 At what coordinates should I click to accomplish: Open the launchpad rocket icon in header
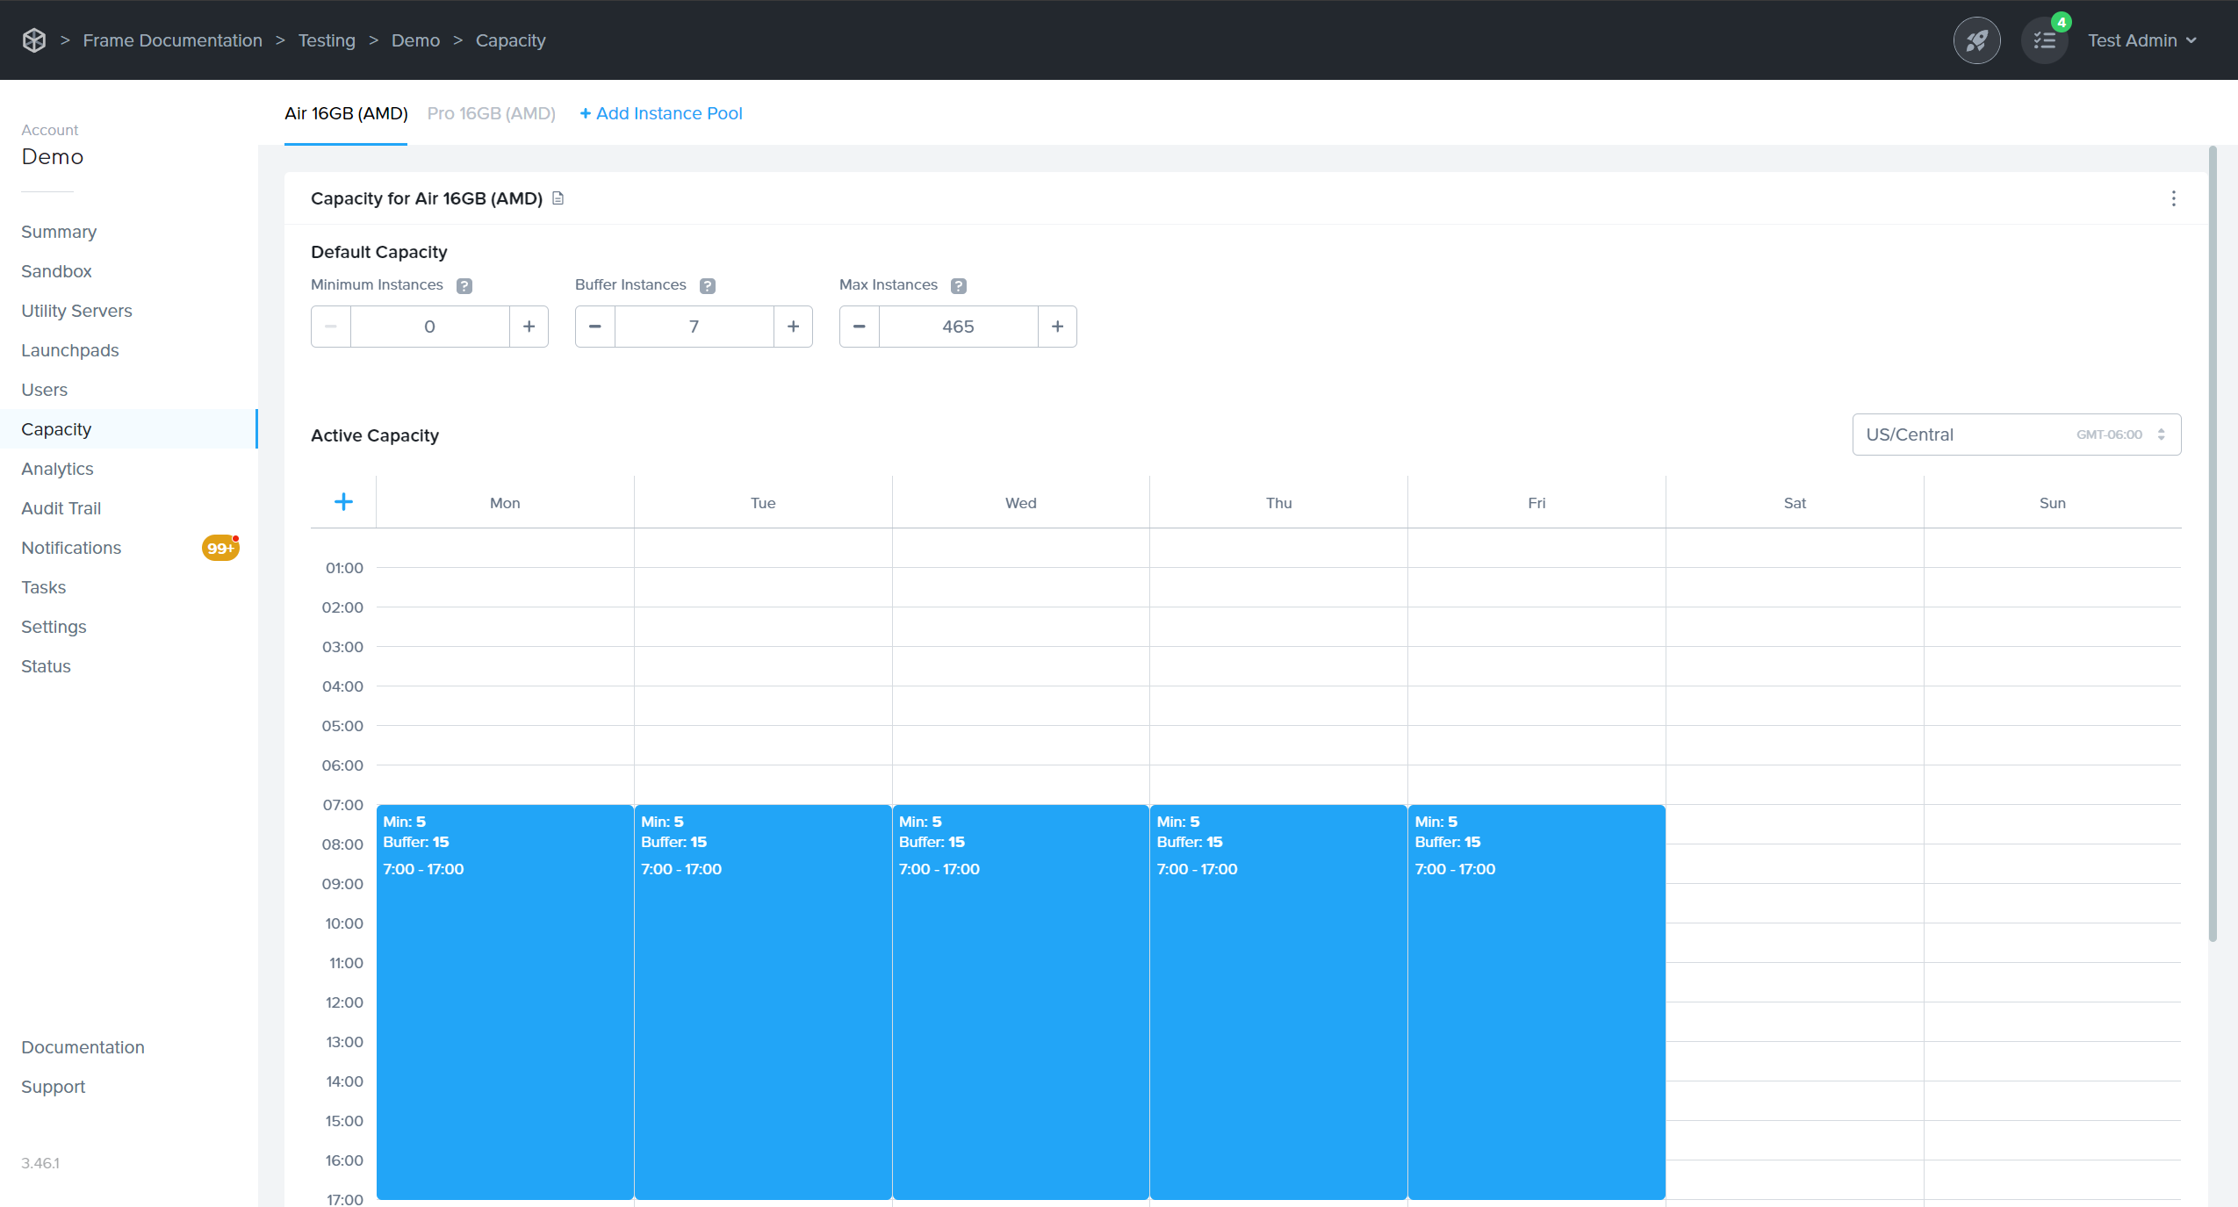tap(1977, 40)
